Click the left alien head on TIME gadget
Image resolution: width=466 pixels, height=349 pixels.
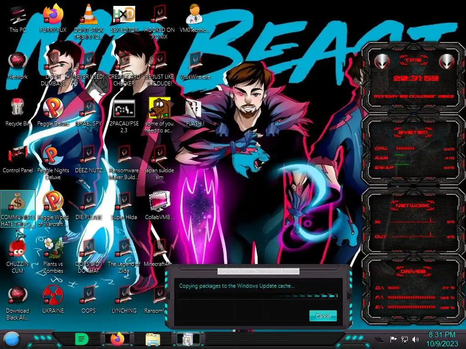[382, 61]
